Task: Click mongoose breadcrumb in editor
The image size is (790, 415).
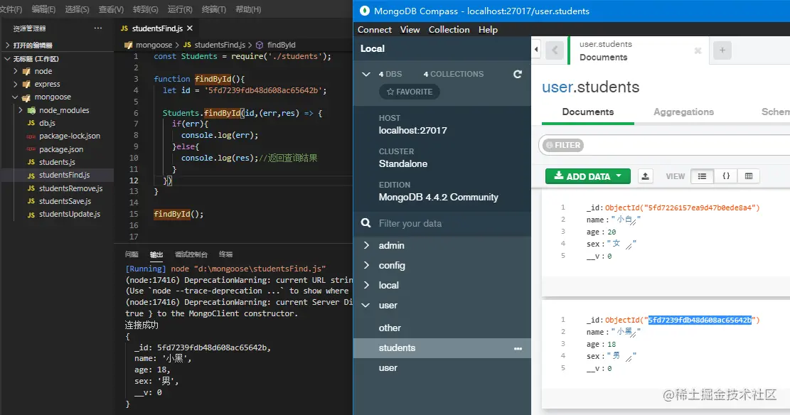Action: pos(154,45)
